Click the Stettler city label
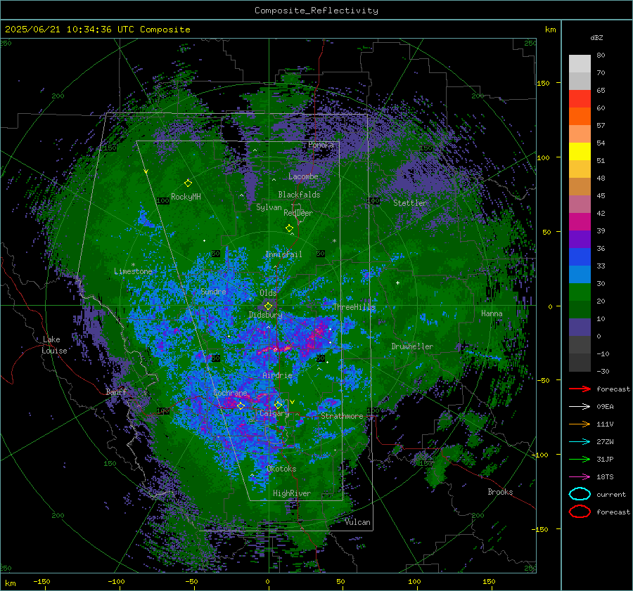633x591 pixels. click(x=410, y=203)
